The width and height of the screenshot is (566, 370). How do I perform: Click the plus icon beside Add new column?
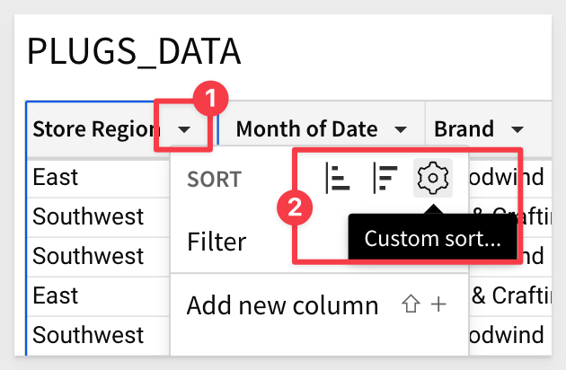(x=438, y=304)
